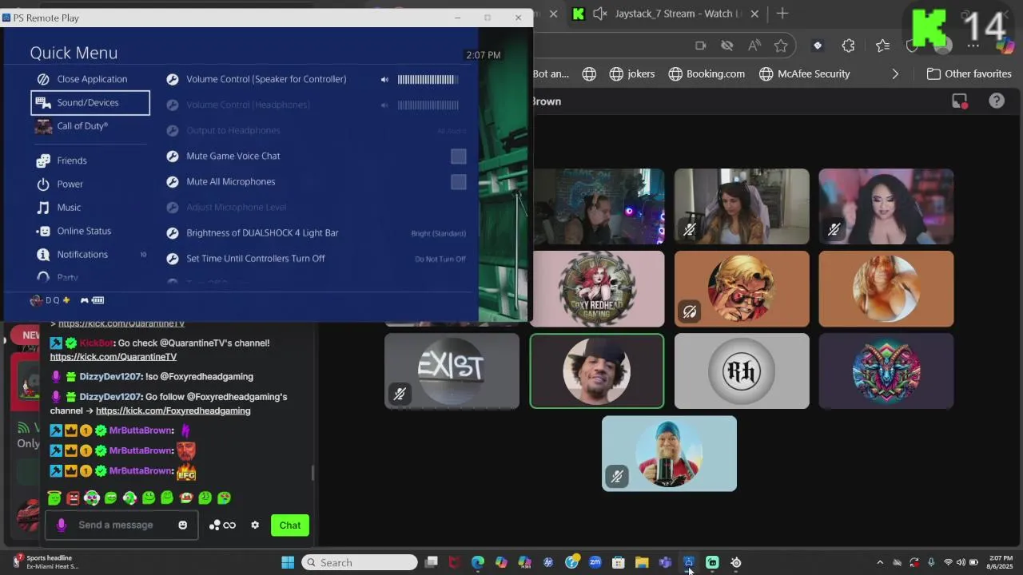This screenshot has width=1023, height=575.
Task: Select the highlighted speaker tile with hat
Action: point(597,371)
